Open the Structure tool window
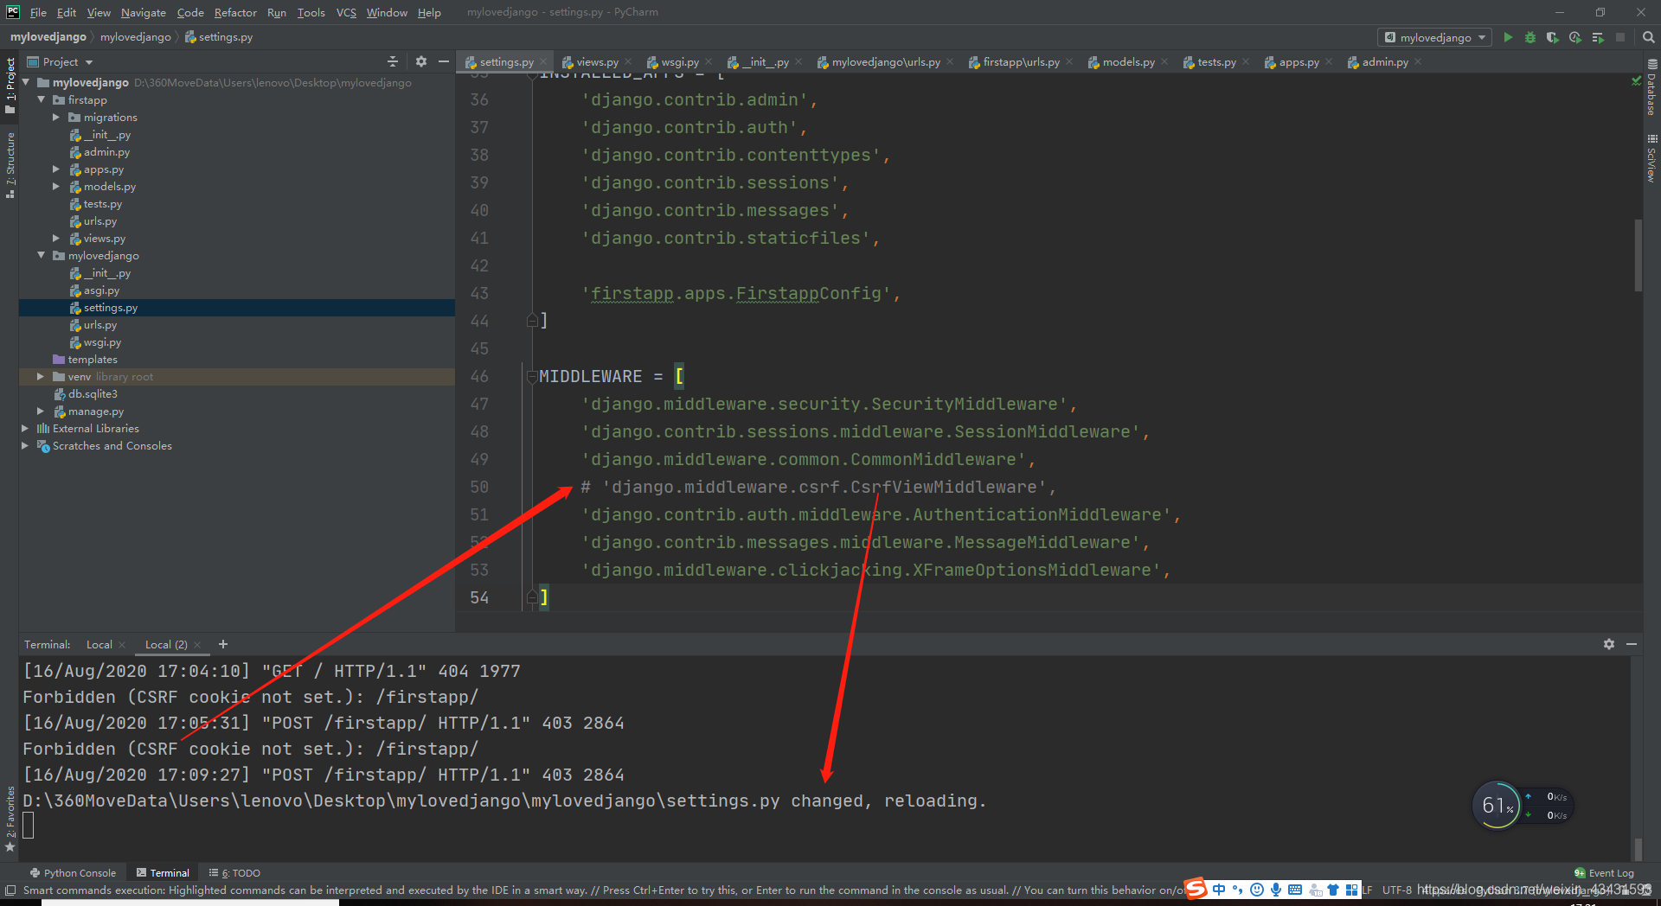Image resolution: width=1661 pixels, height=906 pixels. (x=10, y=165)
